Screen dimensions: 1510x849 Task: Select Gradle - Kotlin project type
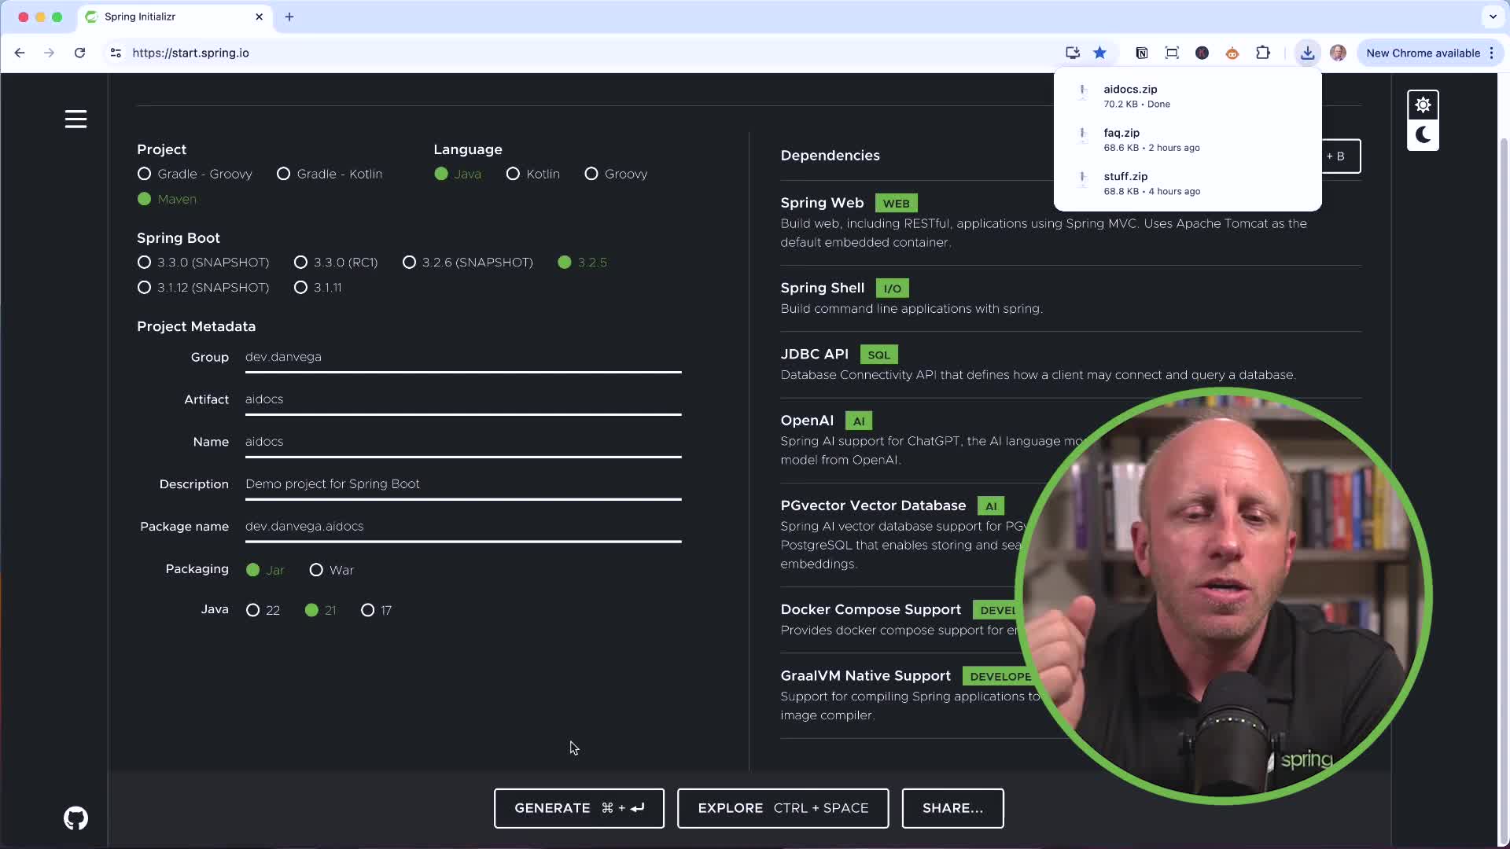point(330,174)
